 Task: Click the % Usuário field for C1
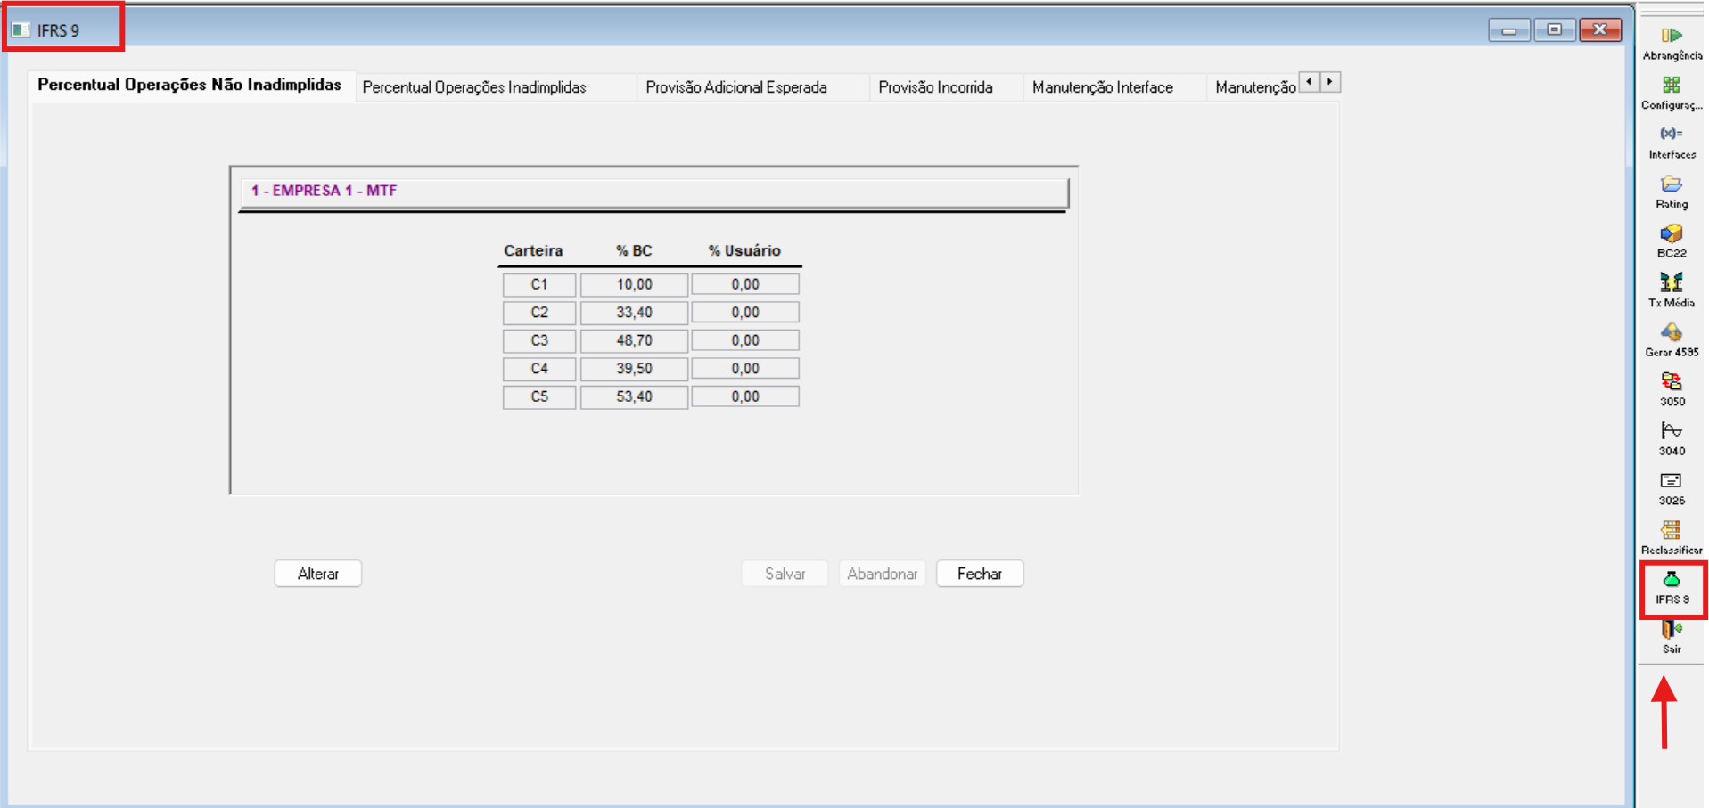(x=745, y=284)
